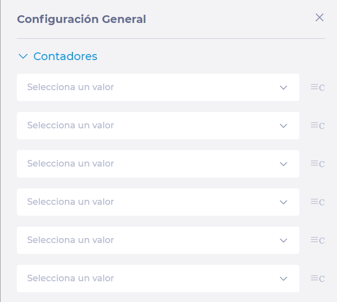Screen dimensions: 337x302
Task: Collapse the Contadores section chevron
Action: click(23, 56)
